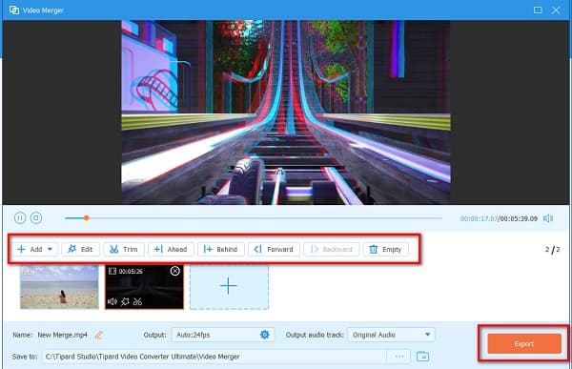
Task: Click the greyed Backward button
Action: pyautogui.click(x=331, y=249)
